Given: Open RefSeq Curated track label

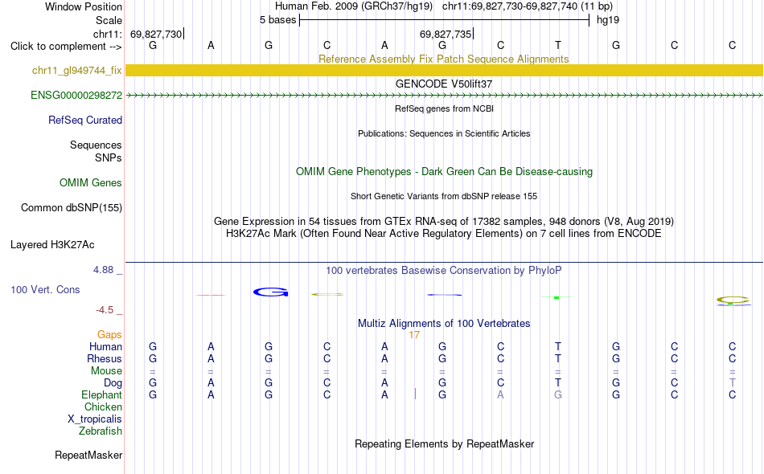Looking at the screenshot, I should pos(85,121).
